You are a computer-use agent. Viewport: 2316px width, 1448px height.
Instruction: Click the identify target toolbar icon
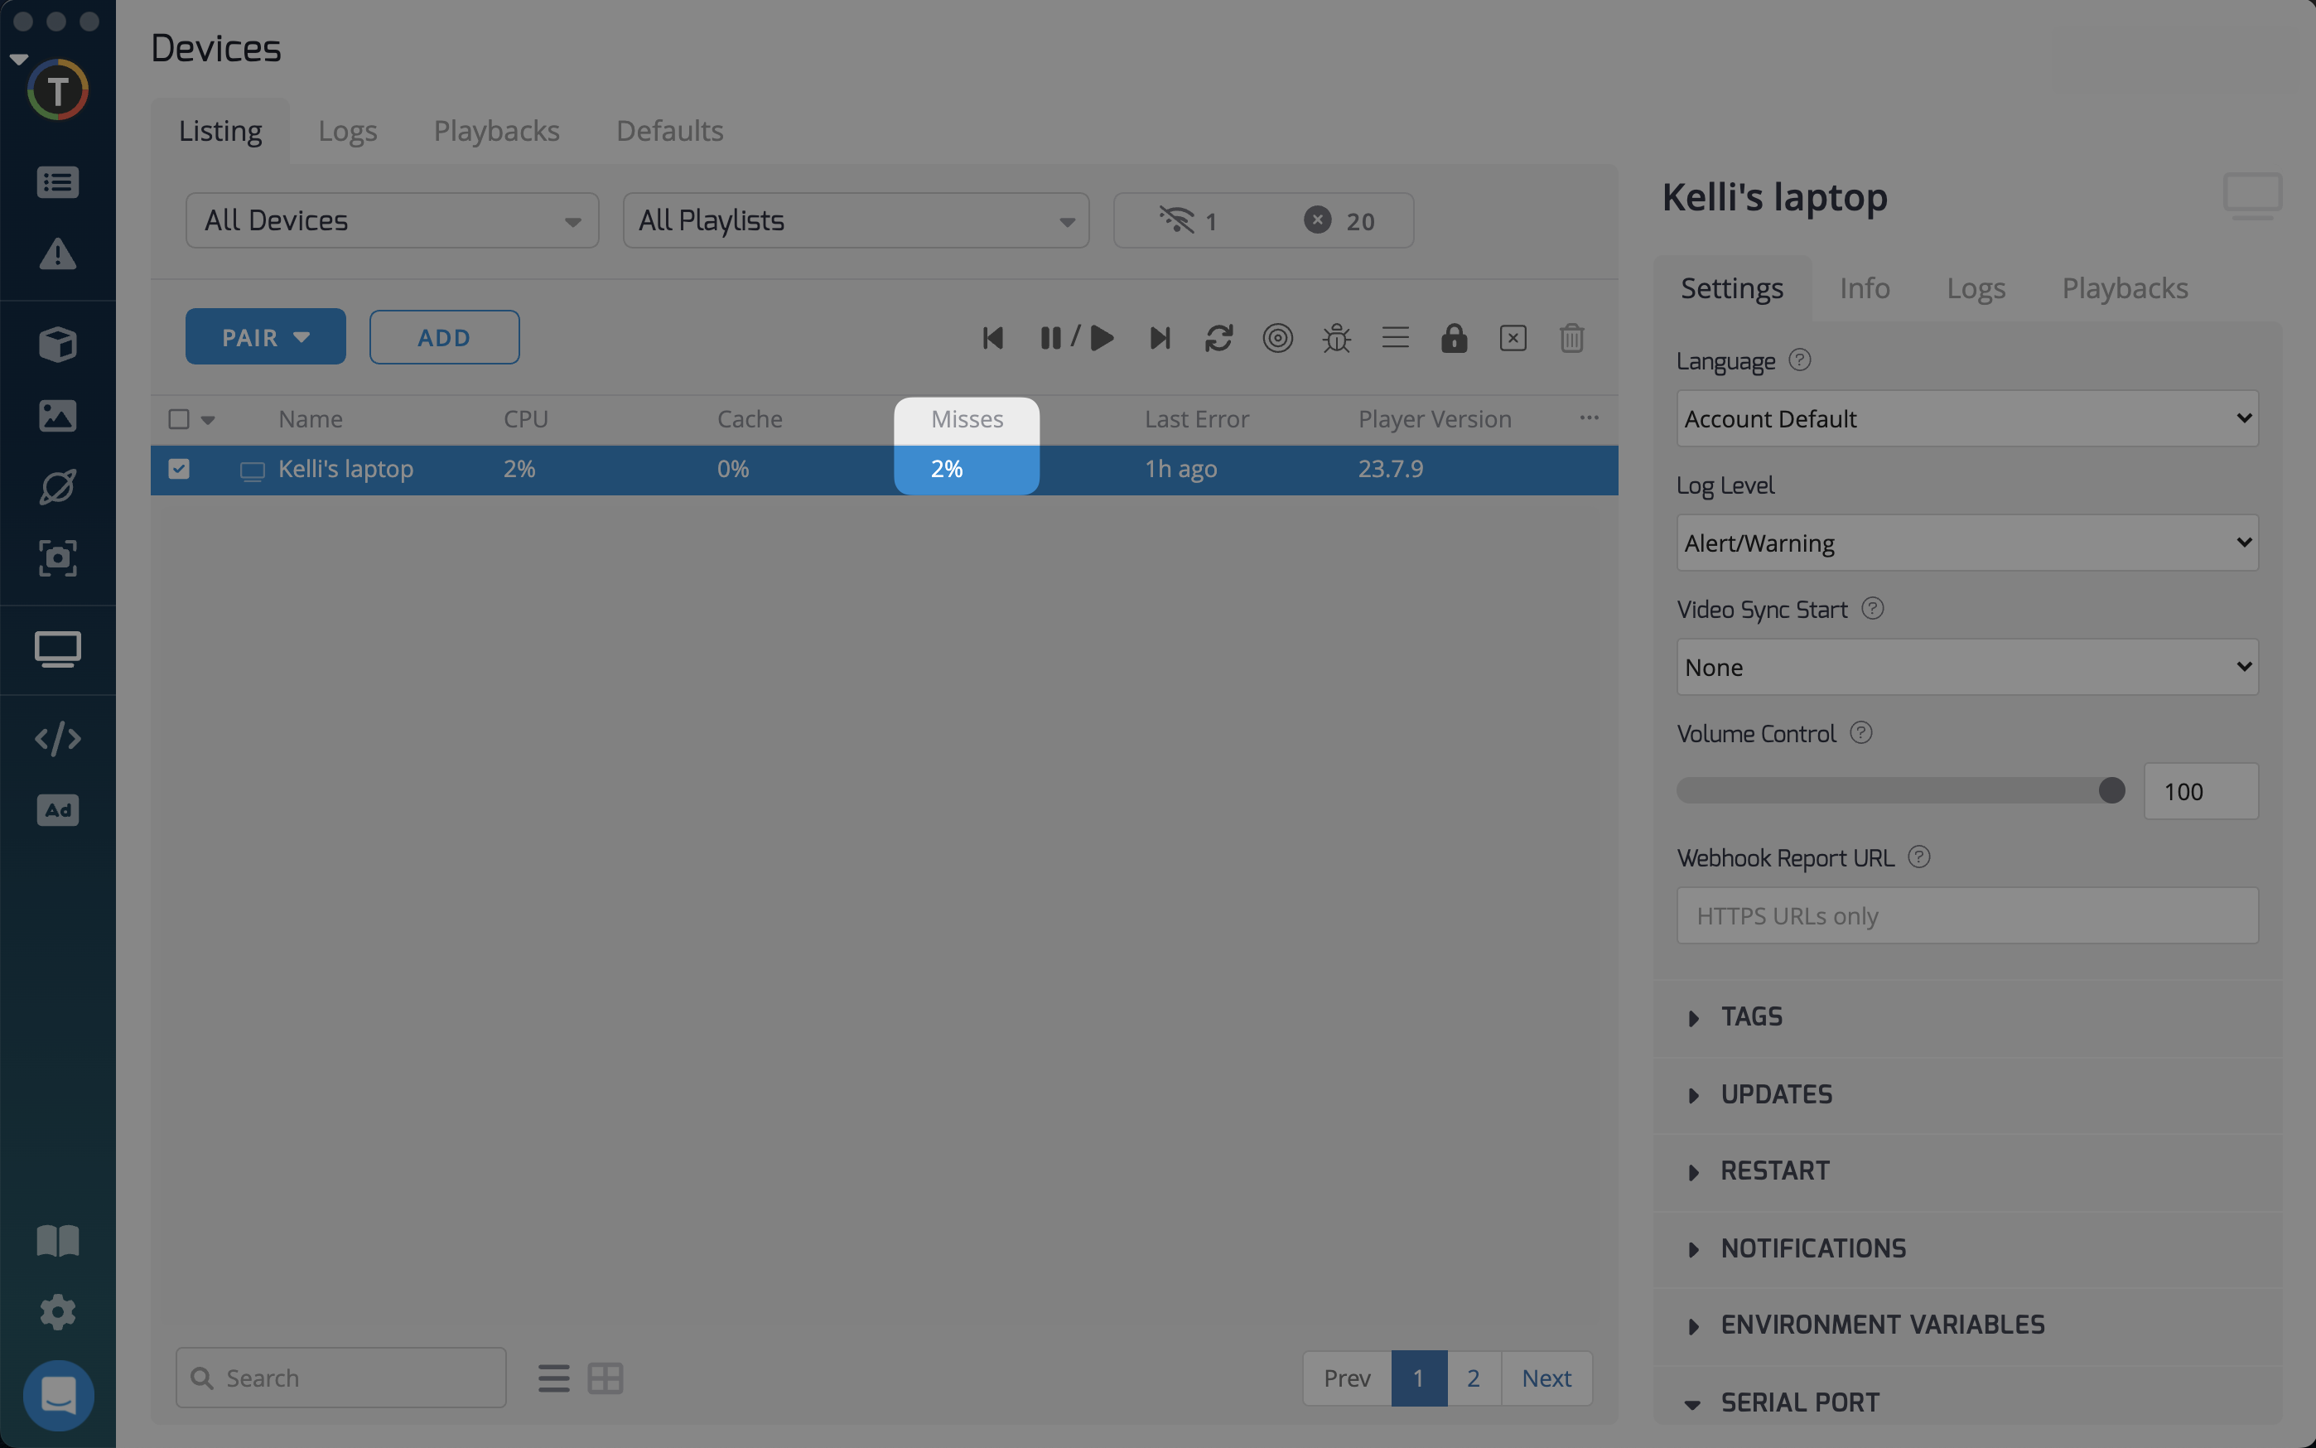(x=1277, y=338)
